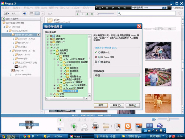The image size is (185, 139).
Task: Pause the radio player
Action: pyautogui.click(x=107, y=8)
